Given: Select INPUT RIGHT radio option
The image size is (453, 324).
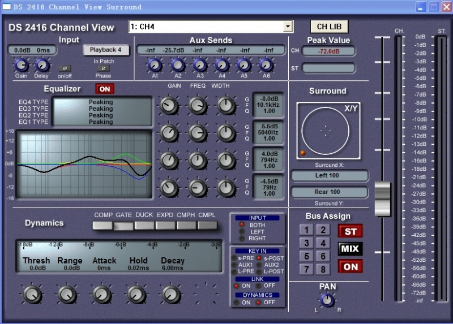Looking at the screenshot, I should tap(242, 238).
